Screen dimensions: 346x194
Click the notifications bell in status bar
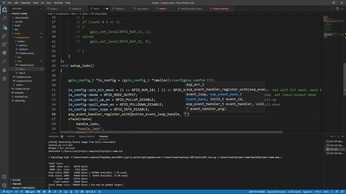click(x=342, y=192)
